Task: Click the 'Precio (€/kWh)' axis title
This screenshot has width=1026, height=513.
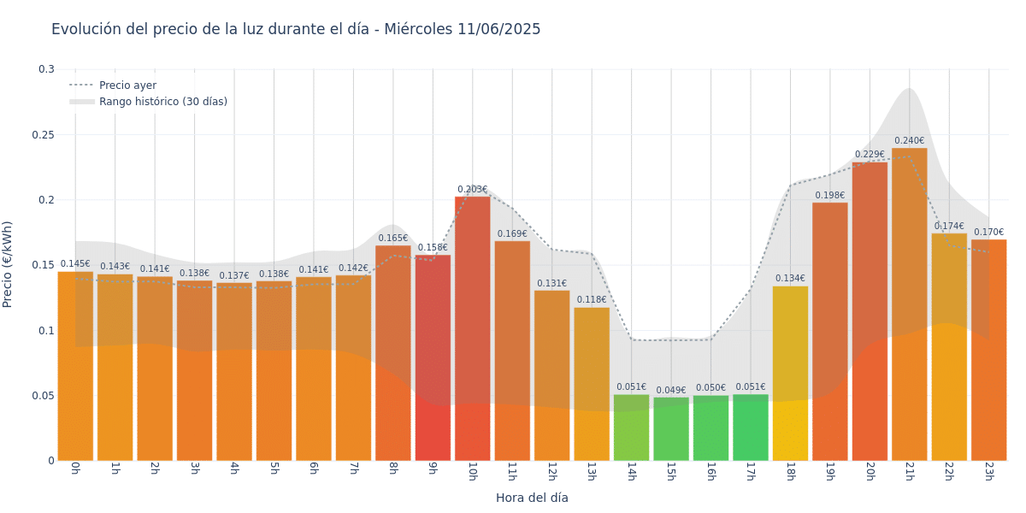Action: click(x=8, y=264)
